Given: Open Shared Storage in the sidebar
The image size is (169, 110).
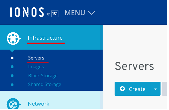Looking at the screenshot, I should click(45, 84).
